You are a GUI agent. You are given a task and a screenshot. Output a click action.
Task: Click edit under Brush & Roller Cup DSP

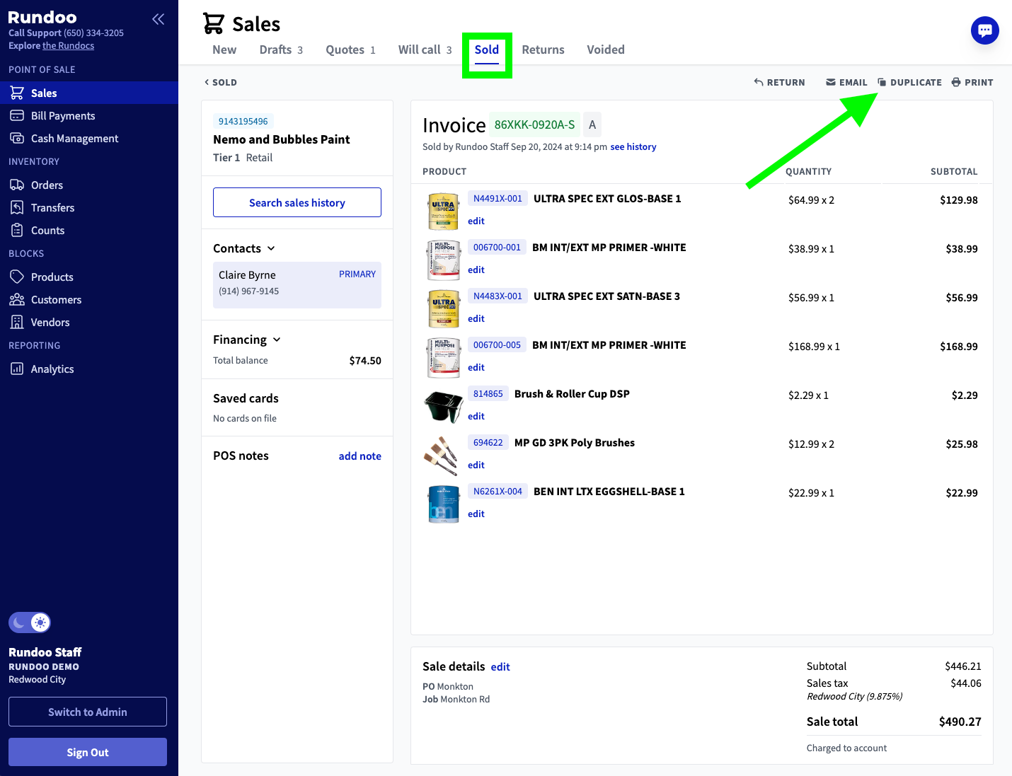point(476,416)
